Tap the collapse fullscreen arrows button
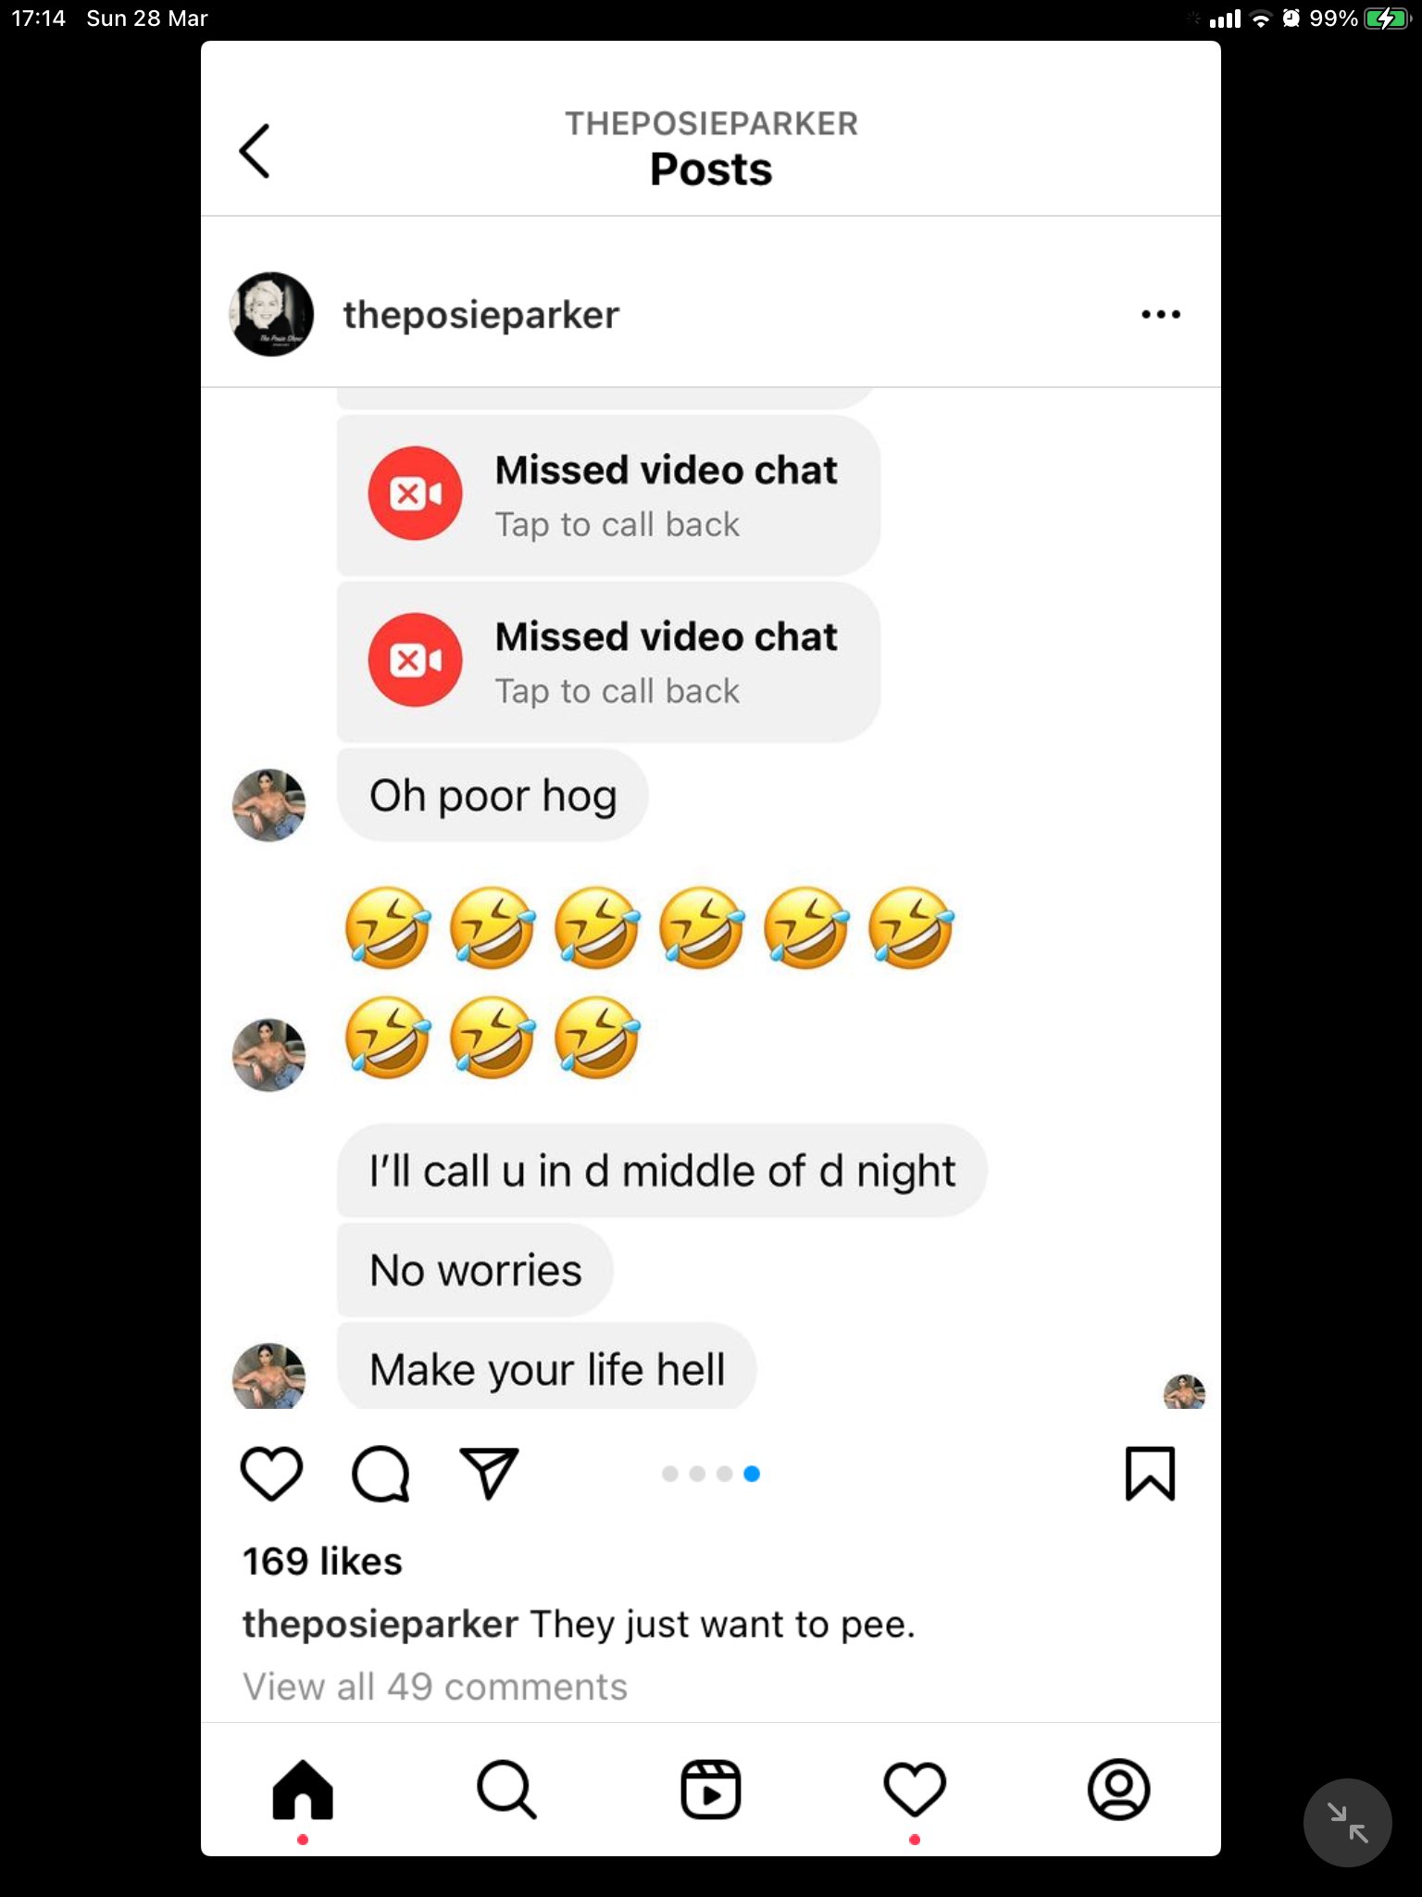Image resolution: width=1422 pixels, height=1897 pixels. [1347, 1823]
